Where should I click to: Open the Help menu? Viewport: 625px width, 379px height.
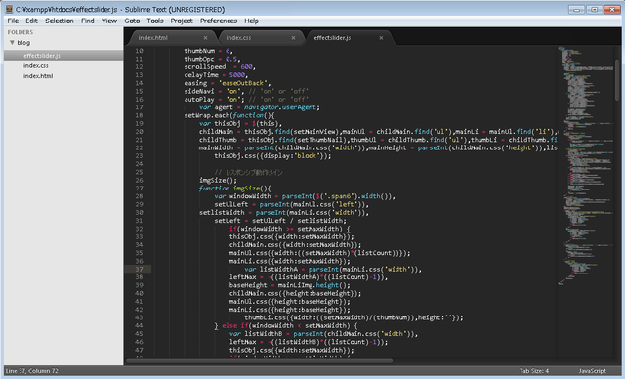(x=252, y=21)
